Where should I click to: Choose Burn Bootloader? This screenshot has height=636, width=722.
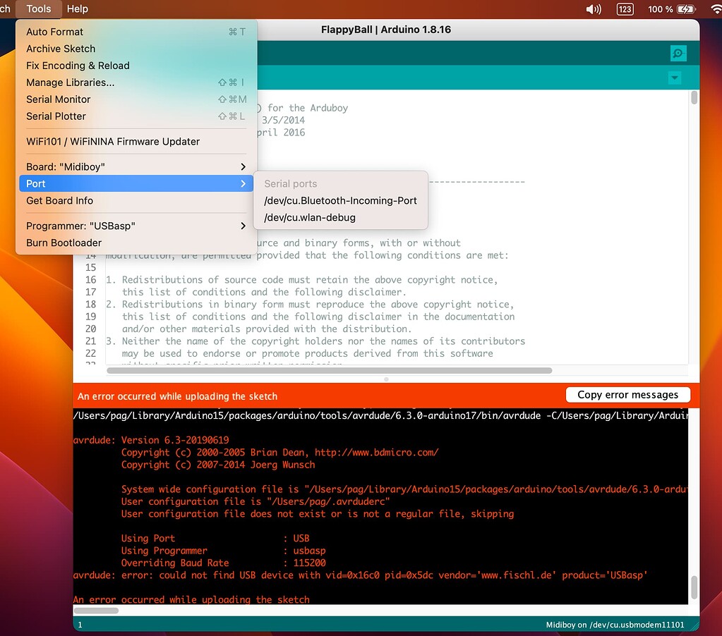136,243
